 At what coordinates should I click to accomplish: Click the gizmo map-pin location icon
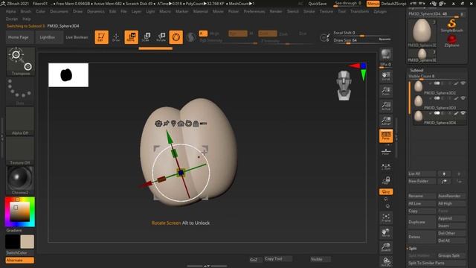[173, 123]
